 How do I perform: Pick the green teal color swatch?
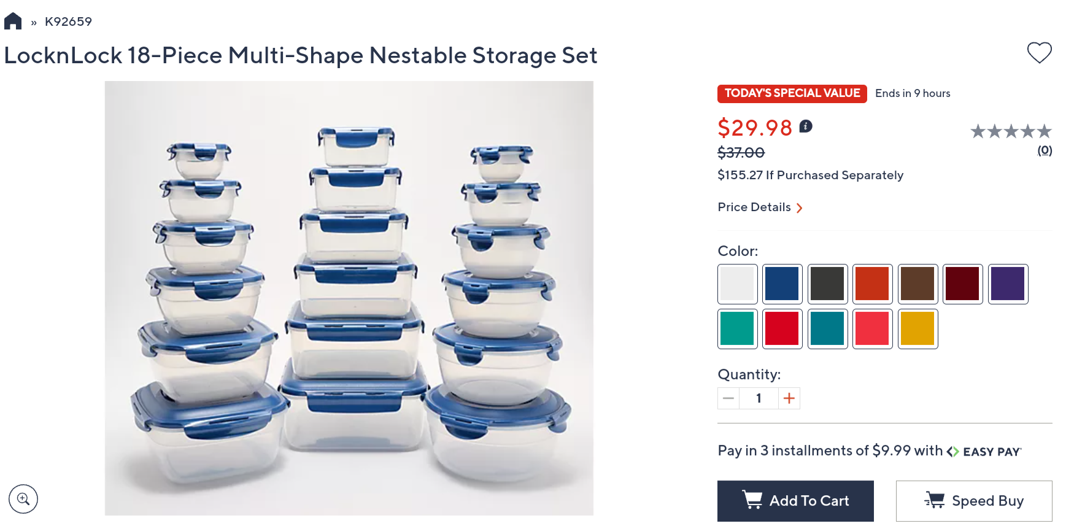click(737, 329)
